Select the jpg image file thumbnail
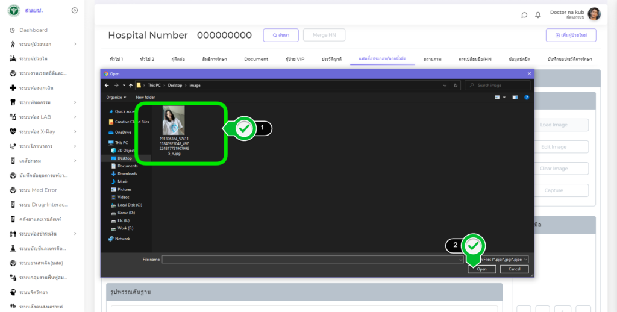 174,120
